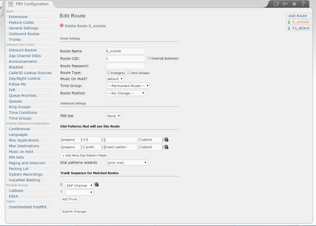Viewport: 316px width, 226px height.
Task: Select the To_8Gerd route
Action: coord(298,28)
